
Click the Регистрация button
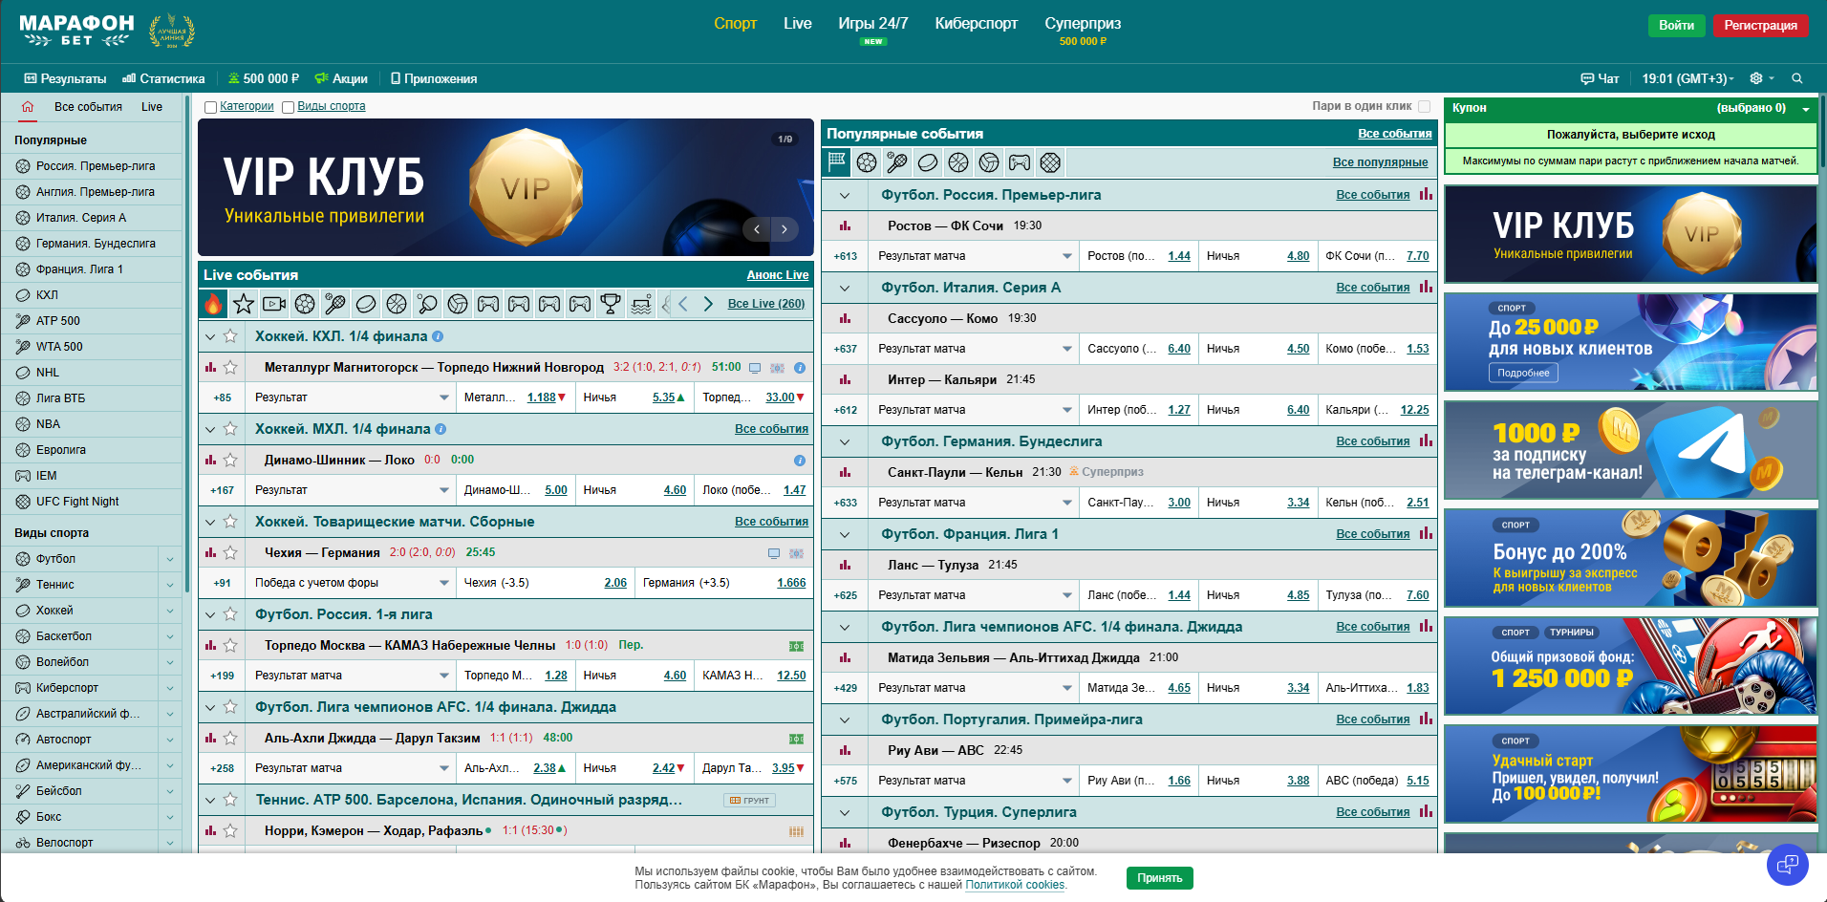click(x=1760, y=26)
